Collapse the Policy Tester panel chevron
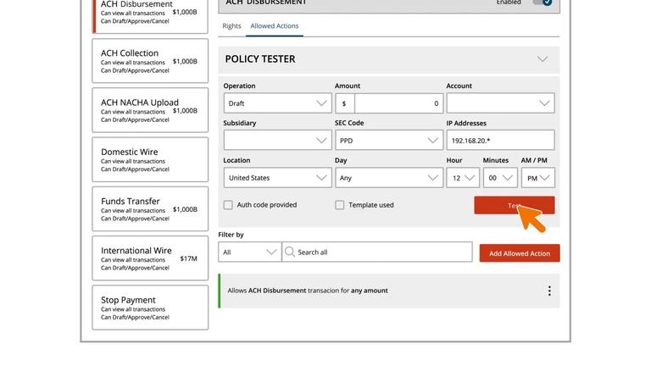Viewport: 651px width, 366px height. pos(542,59)
